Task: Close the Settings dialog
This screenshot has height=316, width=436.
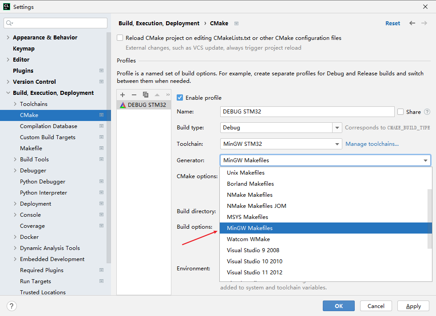Action: click(x=425, y=7)
